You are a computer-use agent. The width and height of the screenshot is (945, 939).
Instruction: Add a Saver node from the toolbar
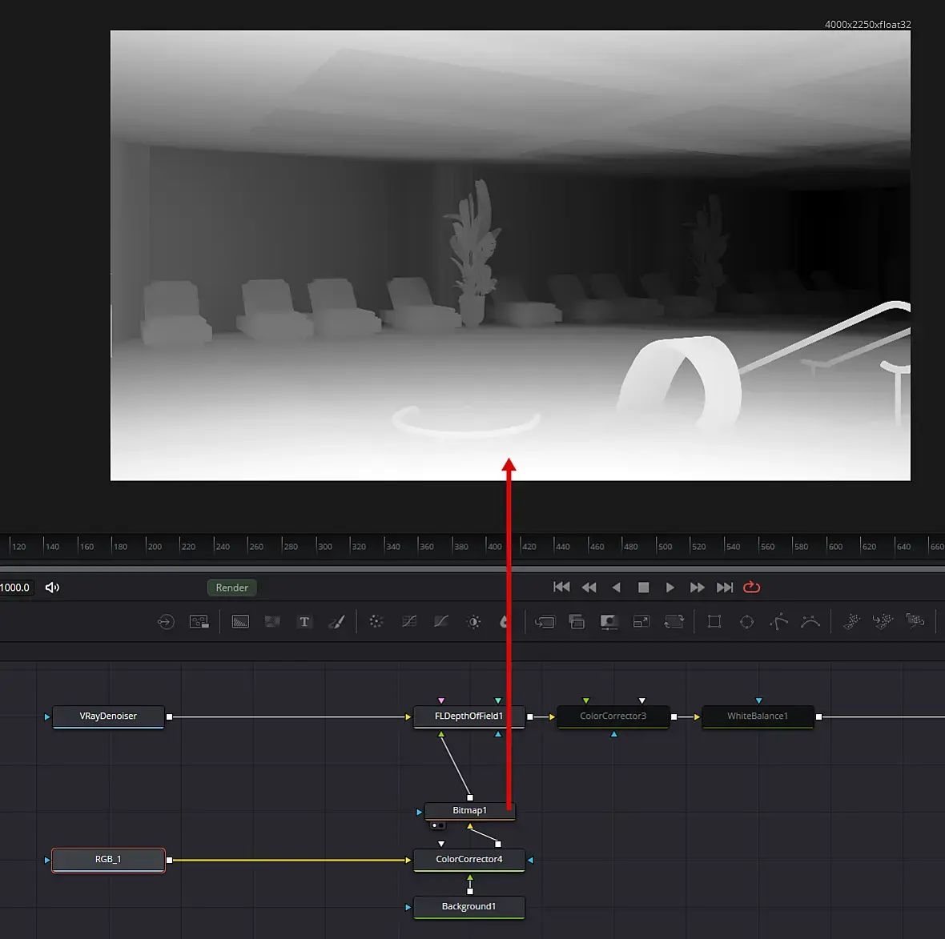(199, 621)
